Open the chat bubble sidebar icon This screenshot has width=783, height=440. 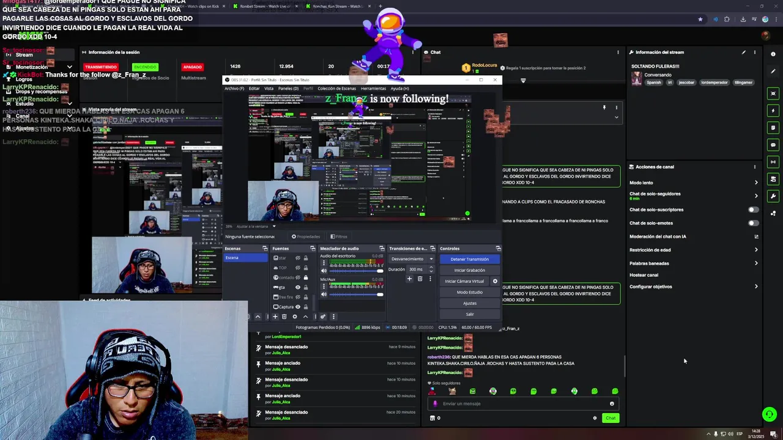tap(773, 145)
